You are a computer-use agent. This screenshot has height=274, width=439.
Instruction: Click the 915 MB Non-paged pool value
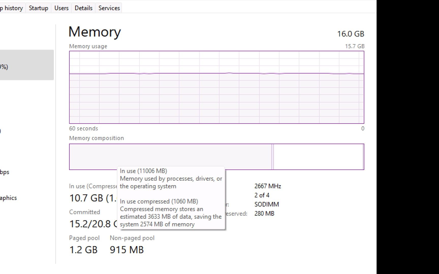pyautogui.click(x=127, y=250)
